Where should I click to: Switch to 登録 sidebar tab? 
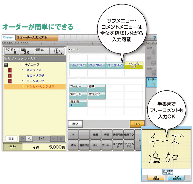(151, 51)
